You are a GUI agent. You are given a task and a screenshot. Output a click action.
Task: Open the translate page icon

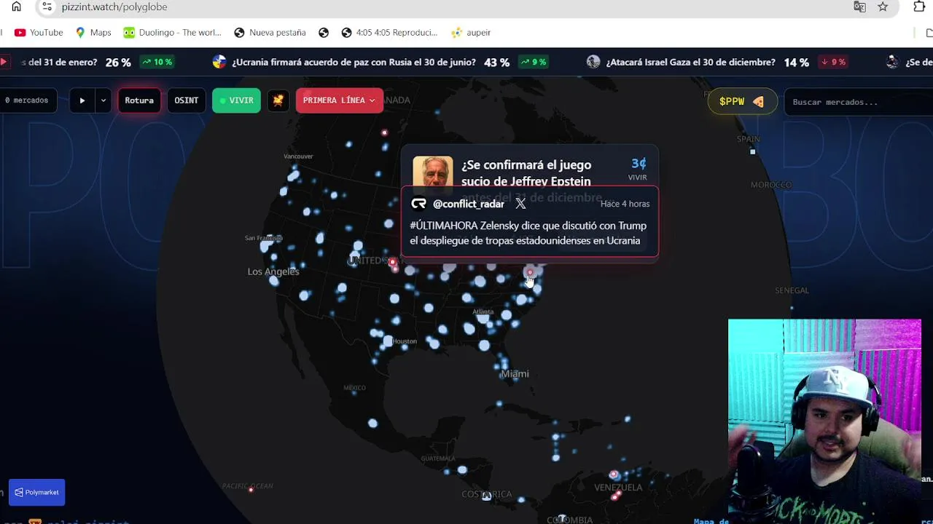(859, 7)
